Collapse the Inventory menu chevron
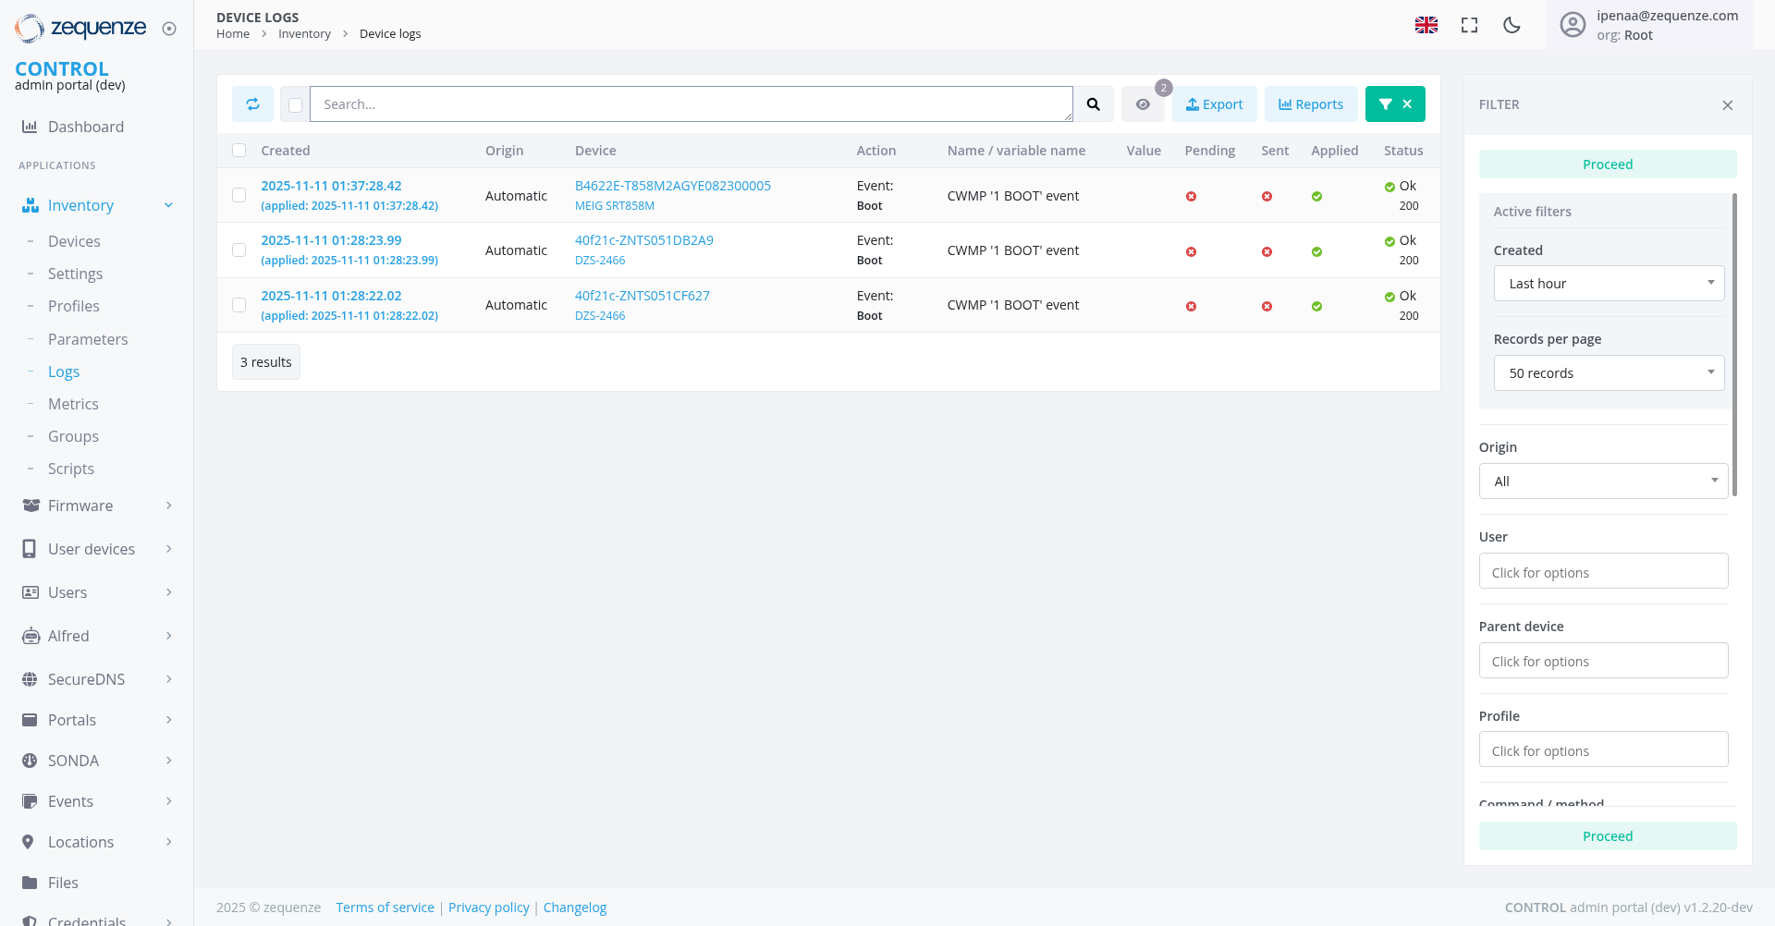 click(x=168, y=205)
